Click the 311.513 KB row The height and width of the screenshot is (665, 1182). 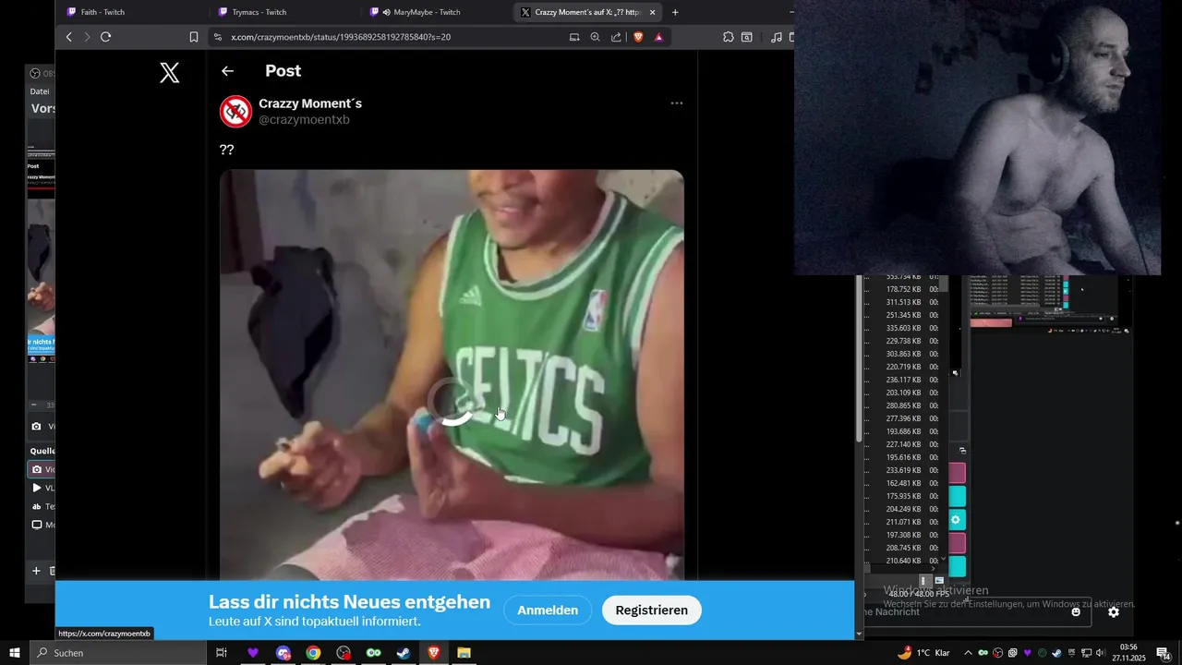[903, 302]
